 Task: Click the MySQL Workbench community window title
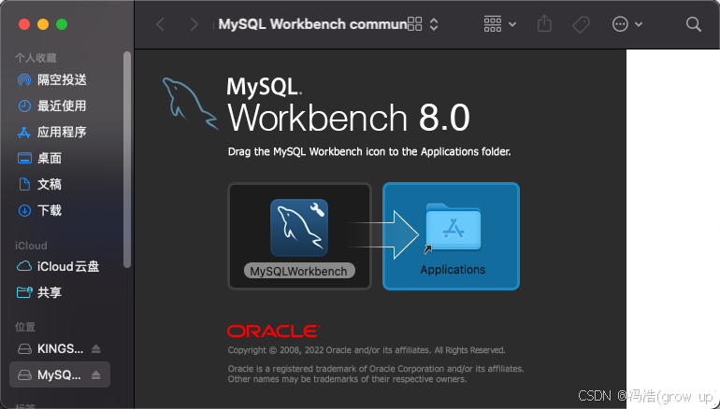pyautogui.click(x=312, y=24)
